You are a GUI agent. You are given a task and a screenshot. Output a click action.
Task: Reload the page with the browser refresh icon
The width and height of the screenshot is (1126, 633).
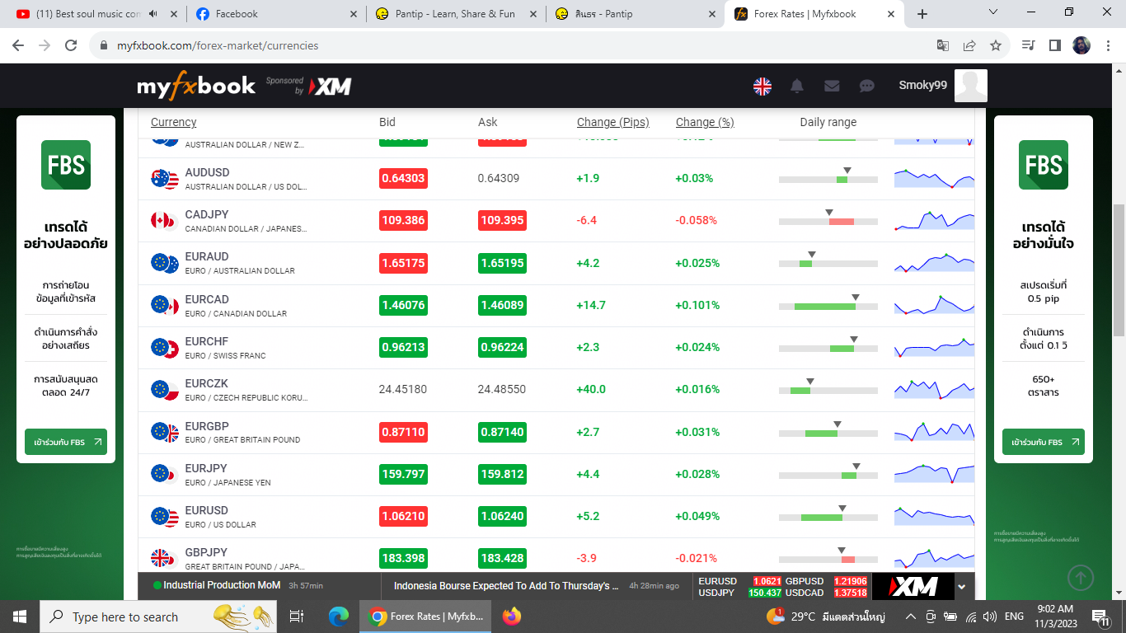click(x=71, y=45)
